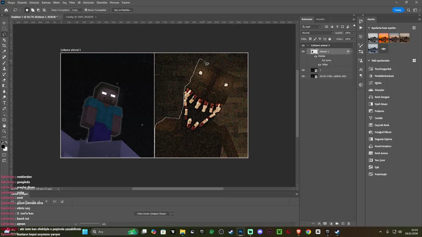Open the Opaklık dropdown arrow
Screen dimensions: 422x237
(353, 33)
